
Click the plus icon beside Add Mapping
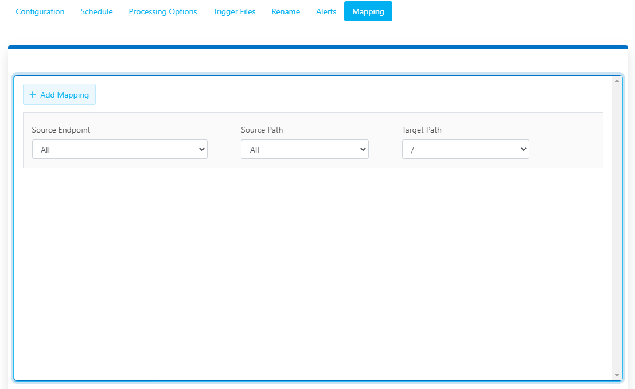point(33,95)
